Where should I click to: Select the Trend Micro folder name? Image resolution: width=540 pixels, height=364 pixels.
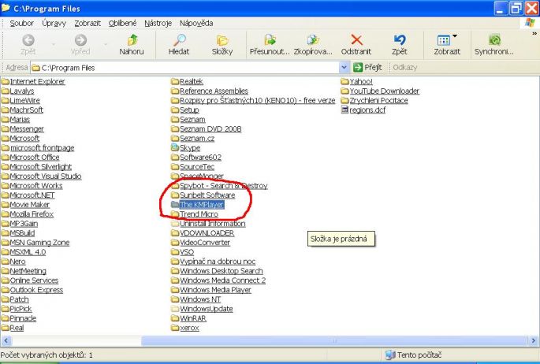tap(199, 214)
